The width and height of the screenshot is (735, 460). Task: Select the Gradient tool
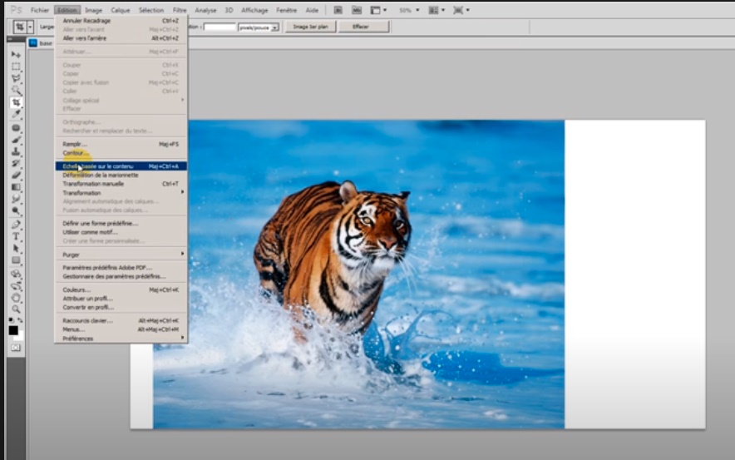pos(16,187)
